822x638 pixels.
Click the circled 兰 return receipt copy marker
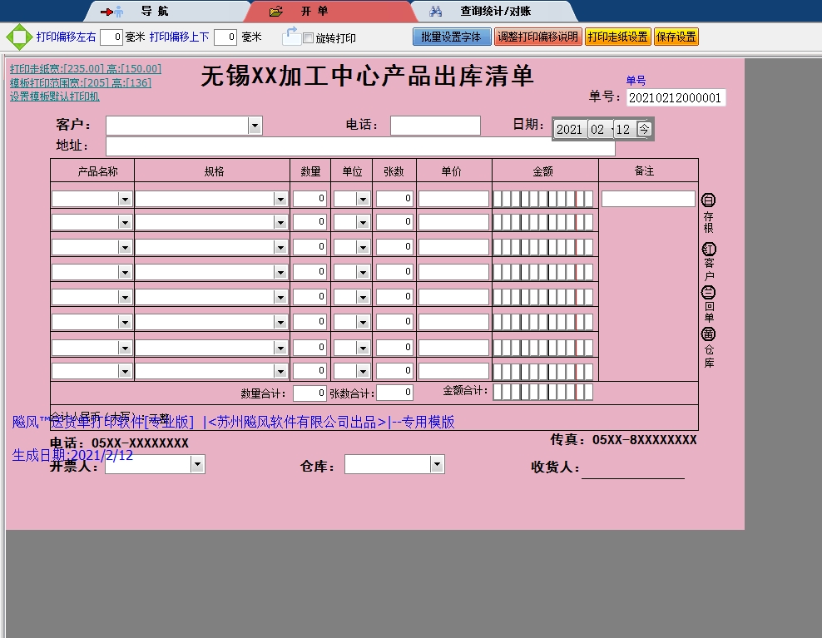click(709, 293)
